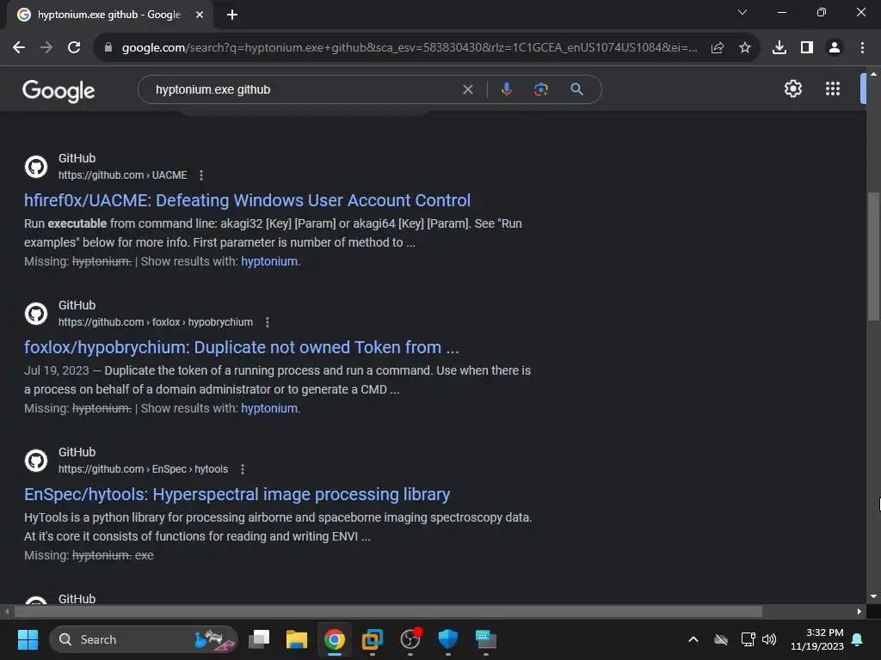Click the OneDrive cloud tray icon
Viewport: 881px width, 660px height.
pos(721,639)
